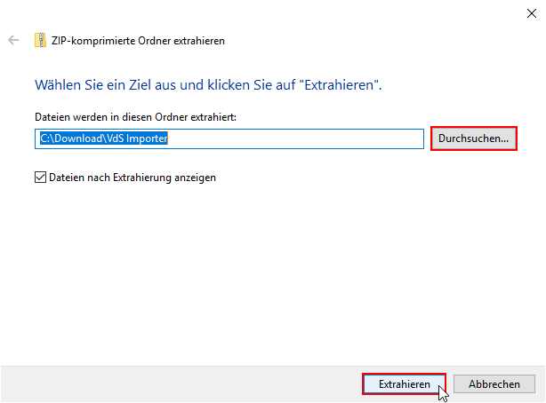Click the 'Dateien nach Extrahierung anzeigen' label text
The height and width of the screenshot is (403, 546).
coord(132,178)
